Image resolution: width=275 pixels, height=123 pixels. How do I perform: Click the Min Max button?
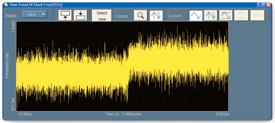(241, 16)
